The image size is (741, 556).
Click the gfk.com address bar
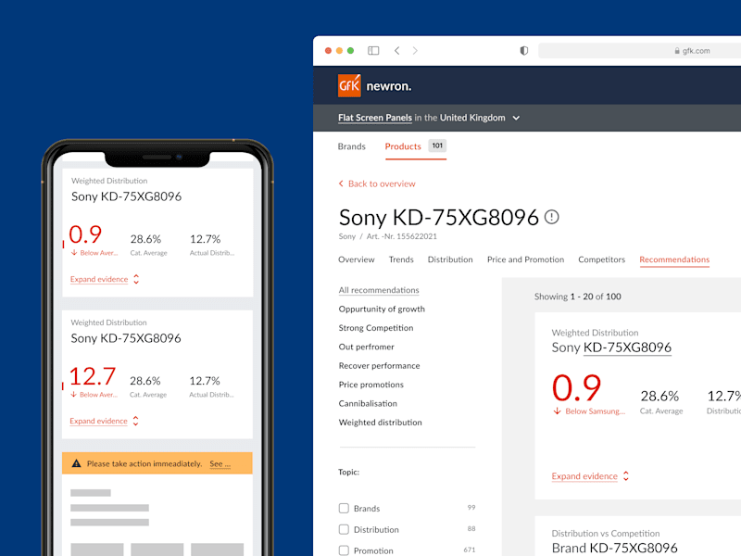(640, 51)
